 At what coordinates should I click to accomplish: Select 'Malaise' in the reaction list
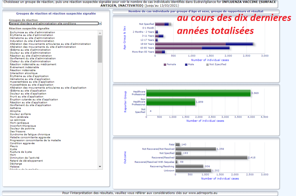tap(15, 166)
